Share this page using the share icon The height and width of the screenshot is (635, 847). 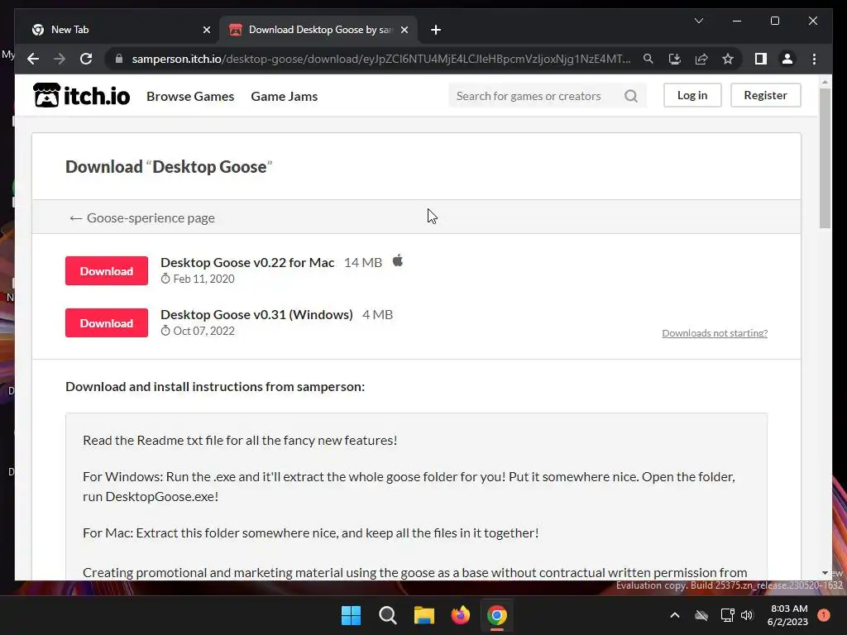[701, 59]
